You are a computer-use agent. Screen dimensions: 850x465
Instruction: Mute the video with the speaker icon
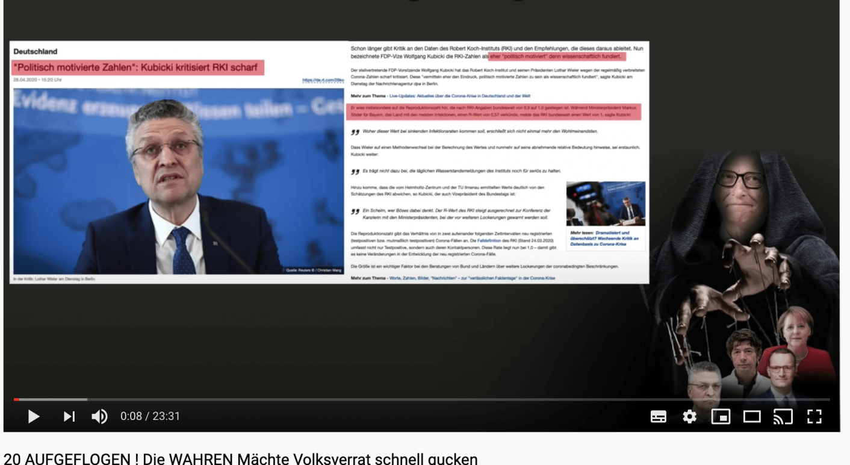pos(99,416)
